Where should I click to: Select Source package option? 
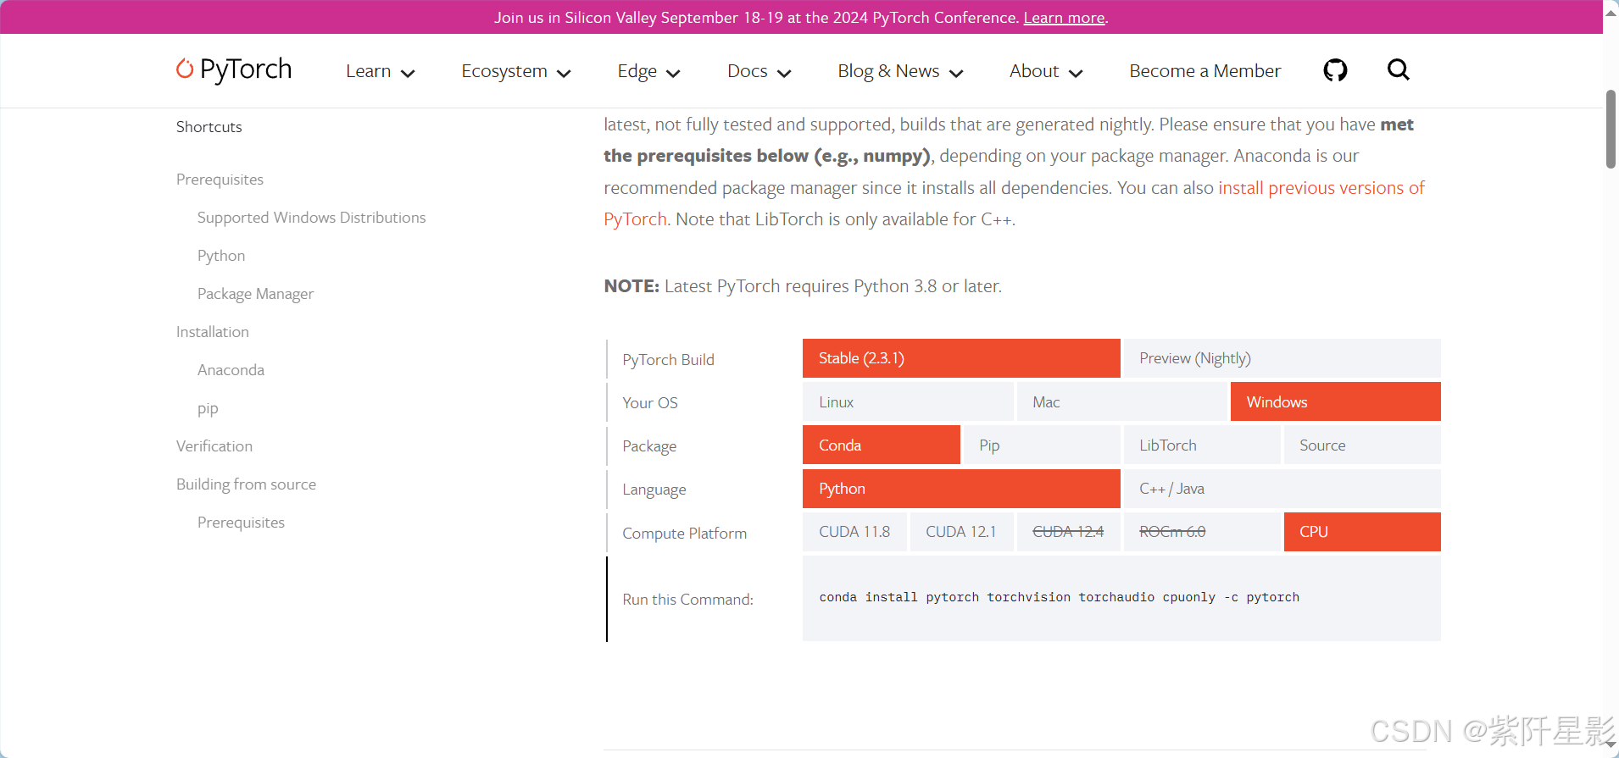[x=1362, y=445]
